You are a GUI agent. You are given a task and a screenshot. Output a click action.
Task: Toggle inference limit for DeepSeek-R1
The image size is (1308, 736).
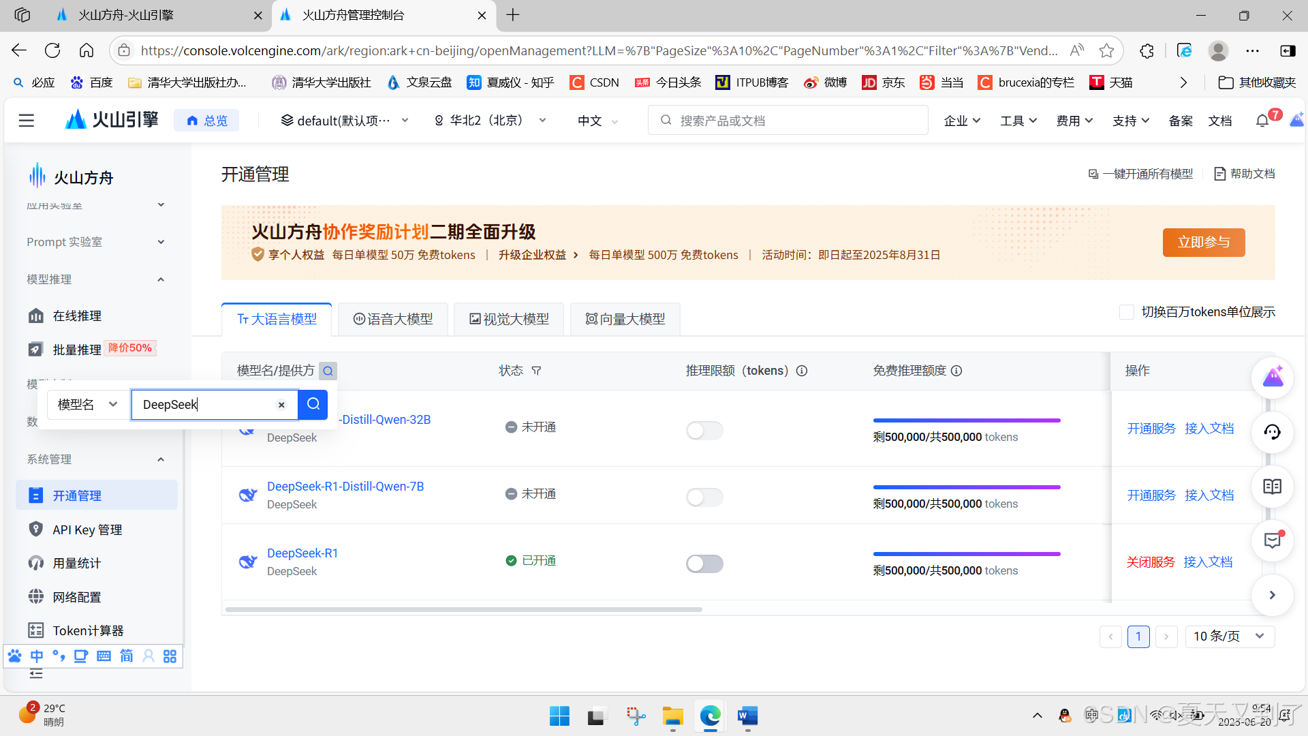tap(704, 564)
